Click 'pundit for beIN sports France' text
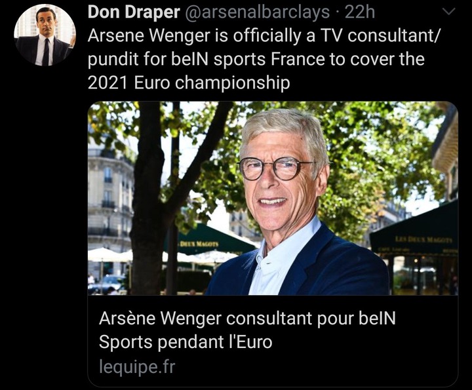The image size is (472, 390). click(206, 59)
